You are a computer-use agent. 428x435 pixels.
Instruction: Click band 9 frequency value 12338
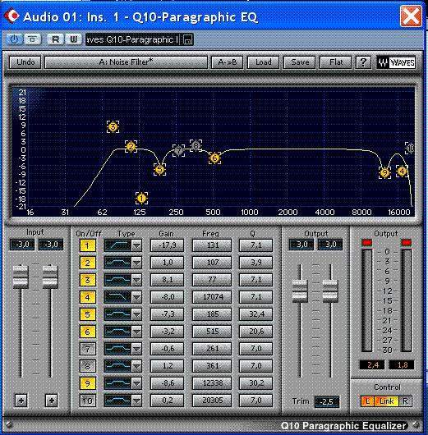tap(212, 383)
